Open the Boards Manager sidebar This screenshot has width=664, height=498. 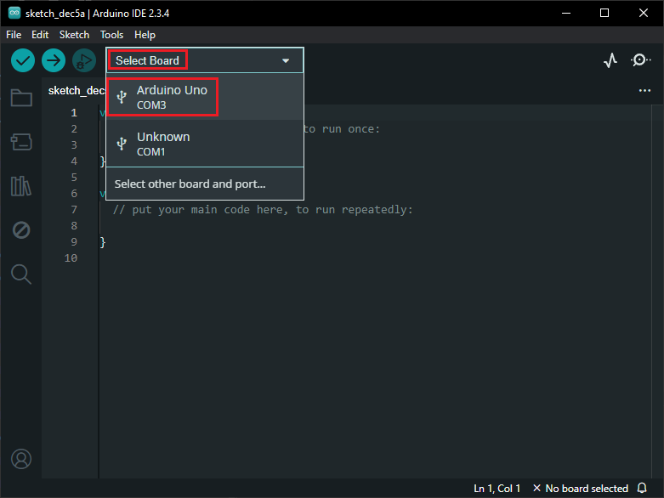coord(21,142)
